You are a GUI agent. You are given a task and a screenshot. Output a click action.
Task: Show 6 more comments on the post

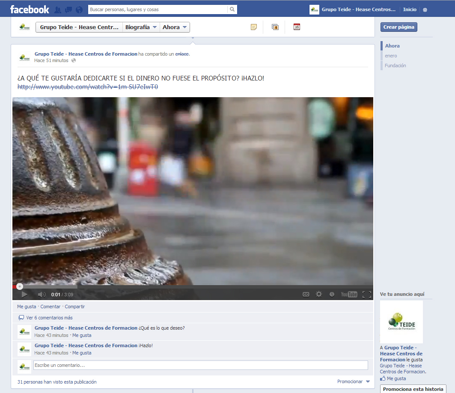pyautogui.click(x=49, y=318)
